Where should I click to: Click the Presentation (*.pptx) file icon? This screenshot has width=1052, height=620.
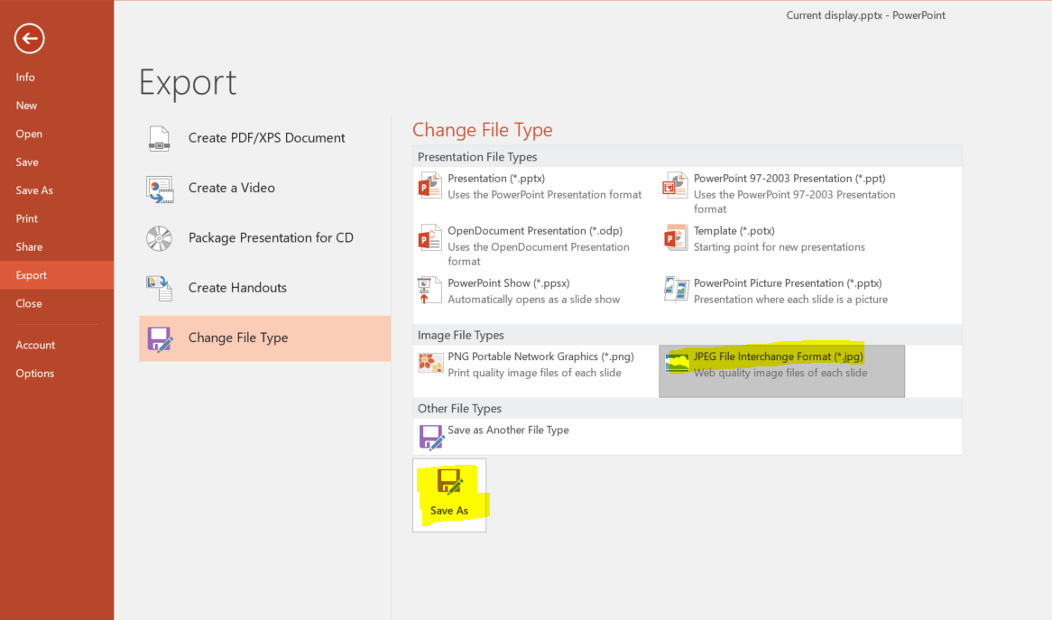pos(430,185)
